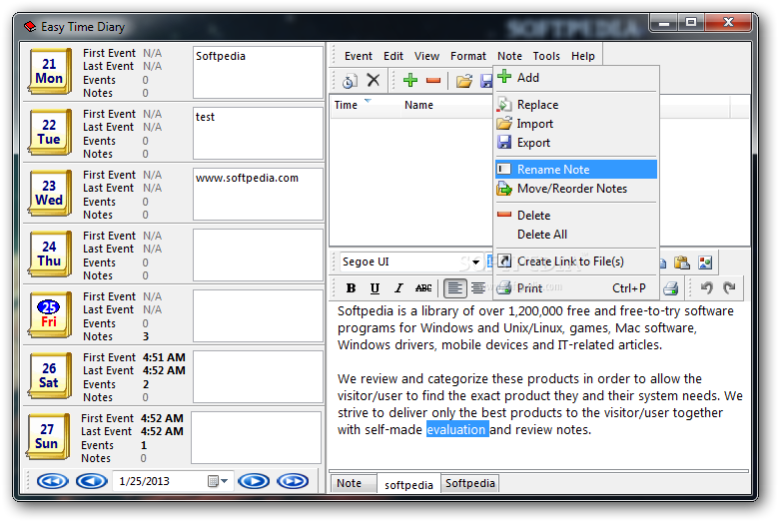Viewport: 779px width, 522px height.
Task: Open the Note menu
Action: point(509,56)
